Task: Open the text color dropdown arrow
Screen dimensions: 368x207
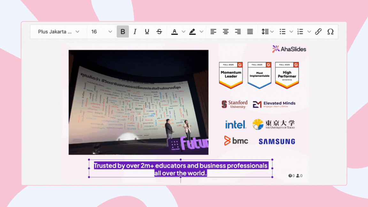Action: (184, 32)
